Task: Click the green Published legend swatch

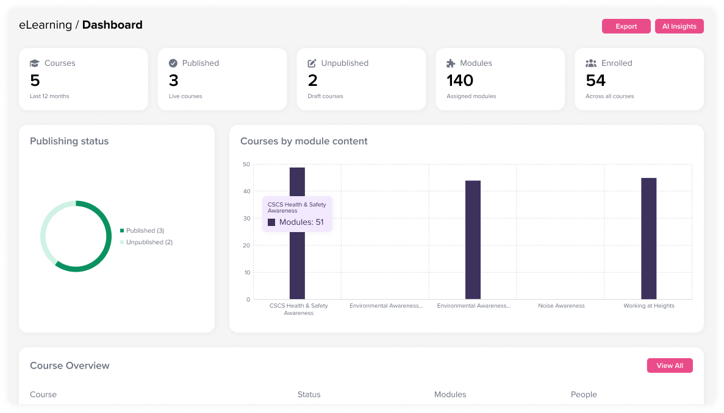Action: coord(122,231)
